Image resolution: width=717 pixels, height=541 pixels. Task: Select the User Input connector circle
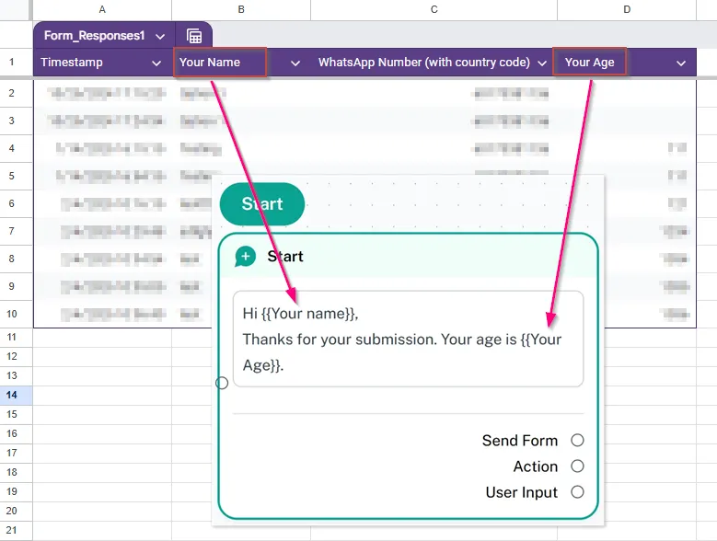pyautogui.click(x=577, y=492)
